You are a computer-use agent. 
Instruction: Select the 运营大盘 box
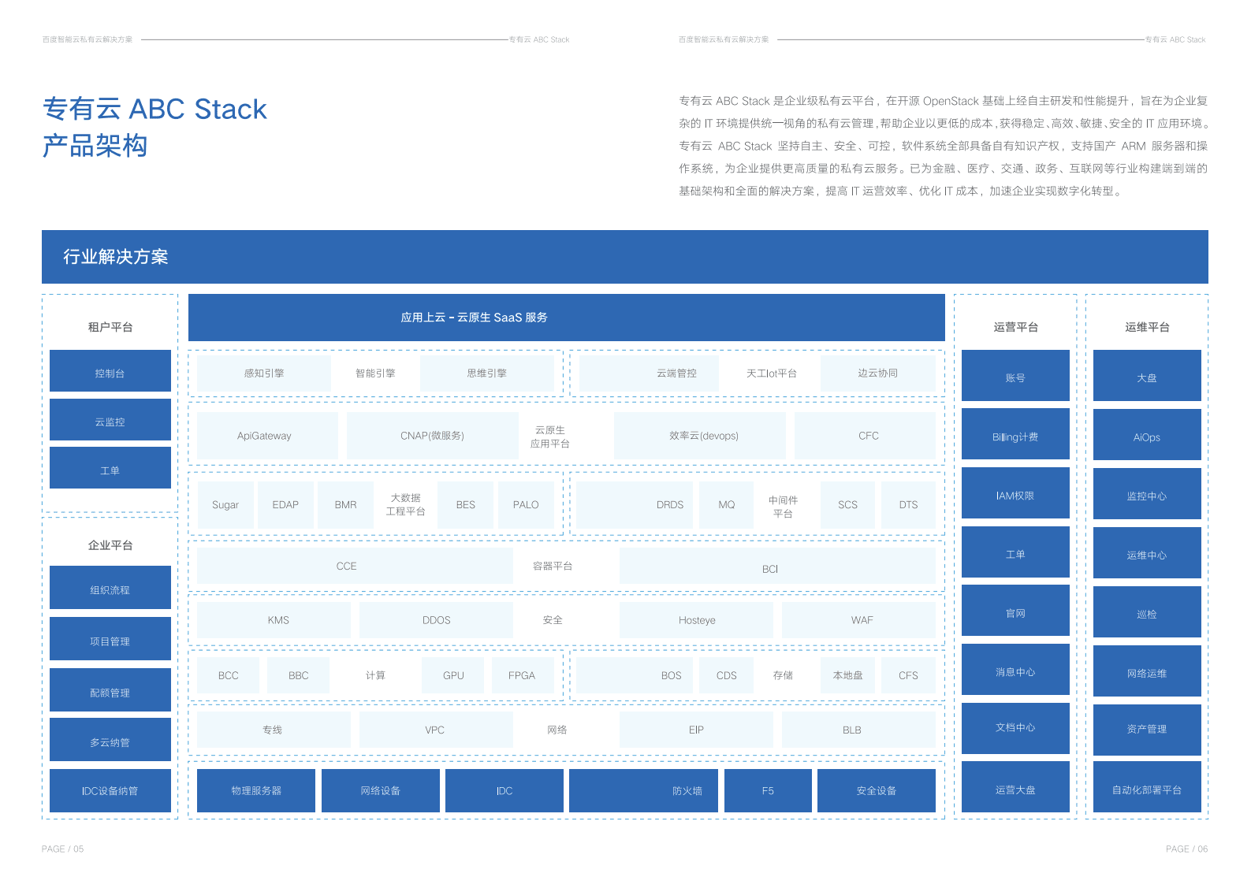(1015, 787)
